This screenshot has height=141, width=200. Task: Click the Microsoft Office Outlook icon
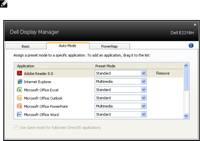point(20,98)
